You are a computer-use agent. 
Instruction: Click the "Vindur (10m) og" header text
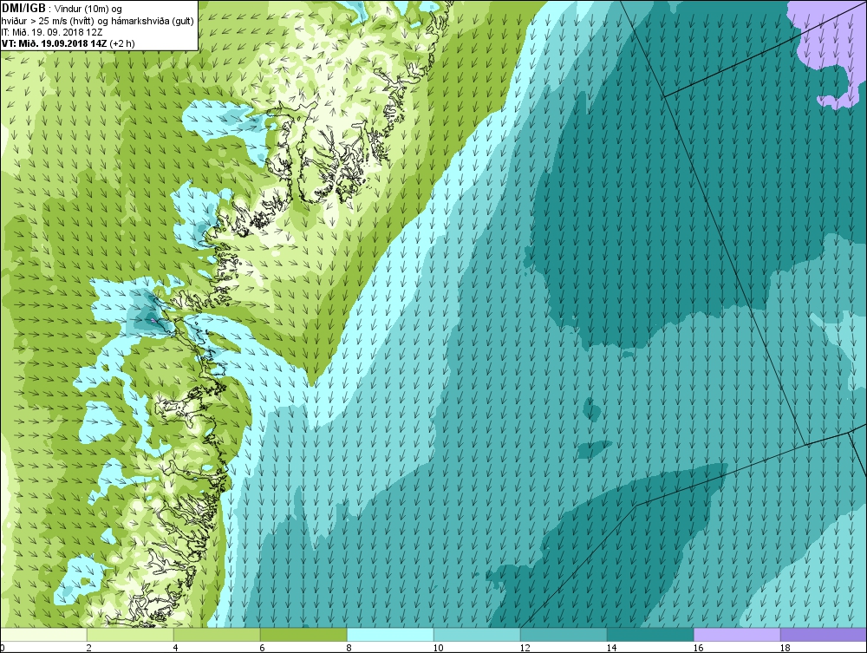pos(88,9)
